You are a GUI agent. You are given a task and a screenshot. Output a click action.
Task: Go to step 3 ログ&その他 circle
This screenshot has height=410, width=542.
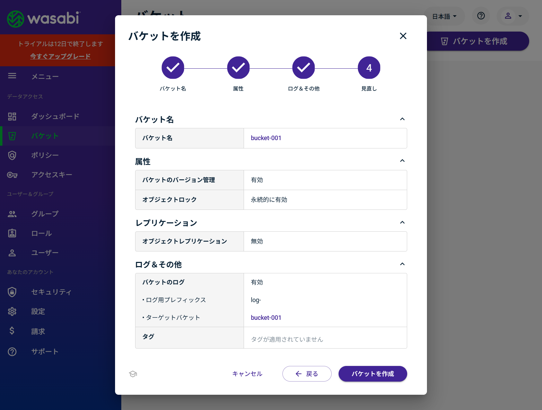(x=304, y=68)
